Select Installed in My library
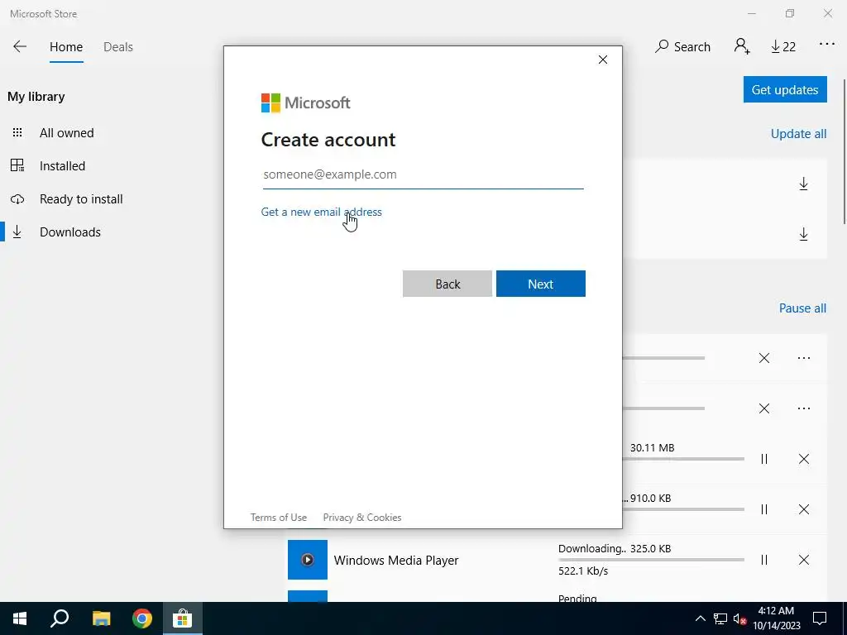 coord(62,165)
